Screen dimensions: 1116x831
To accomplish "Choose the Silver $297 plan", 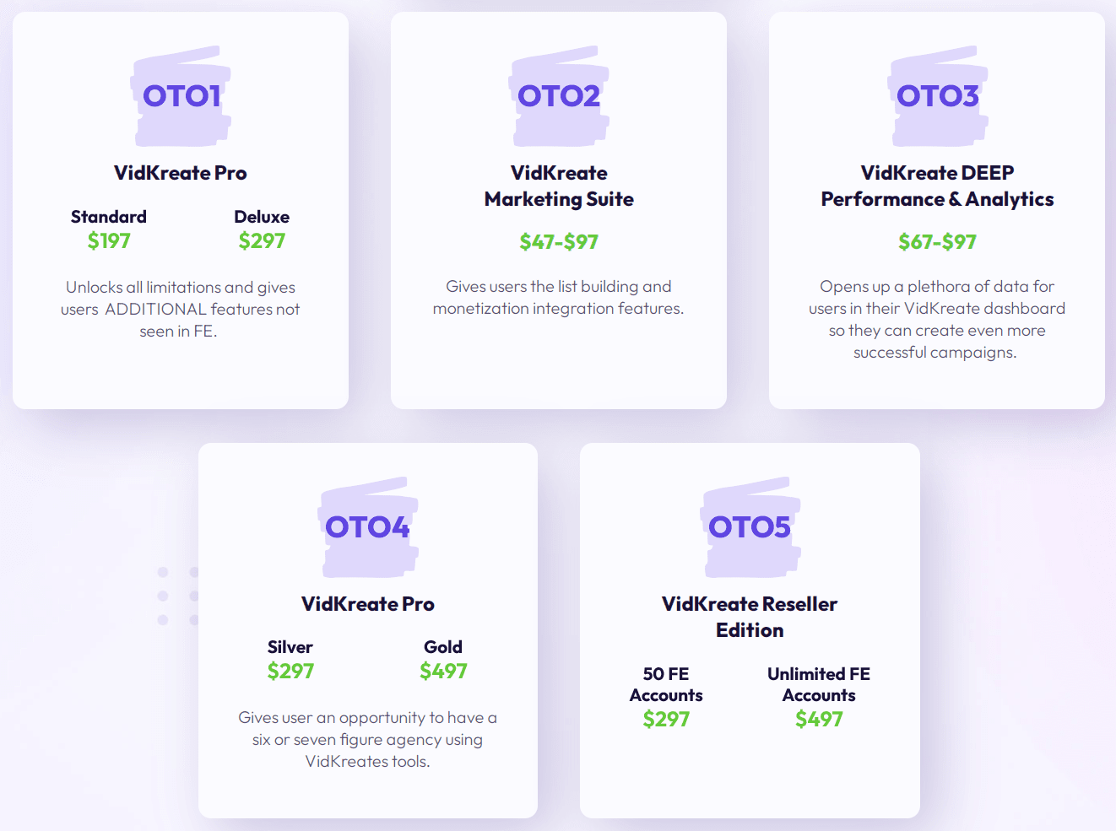I will point(290,660).
